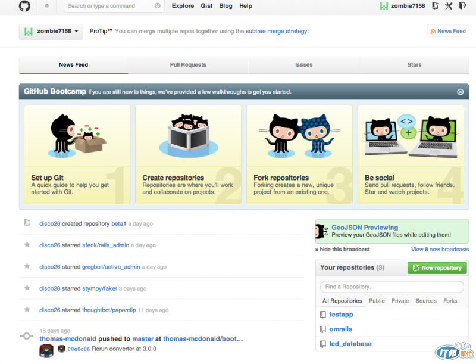
Task: Open the thoughtbot/paperclip link
Action: (x=109, y=310)
